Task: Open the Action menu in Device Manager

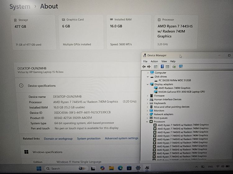Action: click(154, 61)
